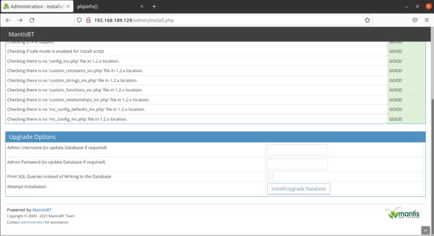
Task: Click the Mantis Bug Tracker logo
Action: click(x=402, y=213)
